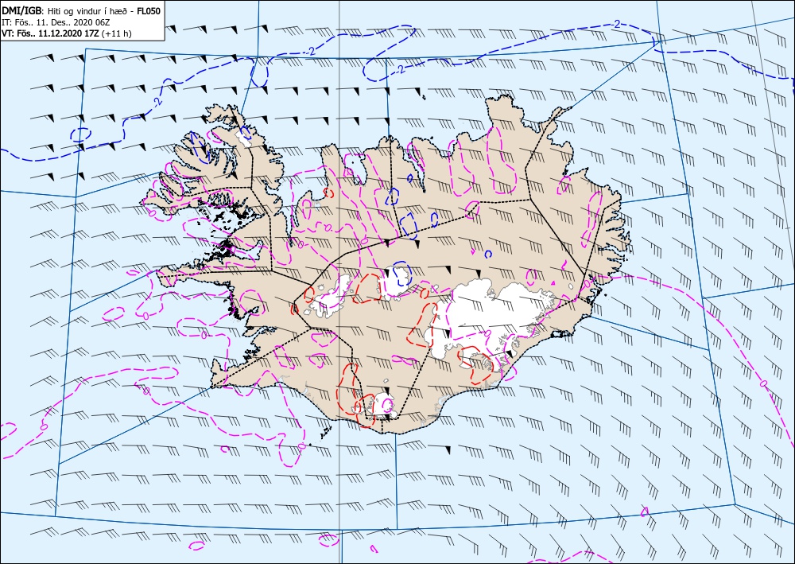Image resolution: width=795 pixels, height=564 pixels.
Task: Select the 'Hiti og vindur í hæð' title
Action: point(87,12)
